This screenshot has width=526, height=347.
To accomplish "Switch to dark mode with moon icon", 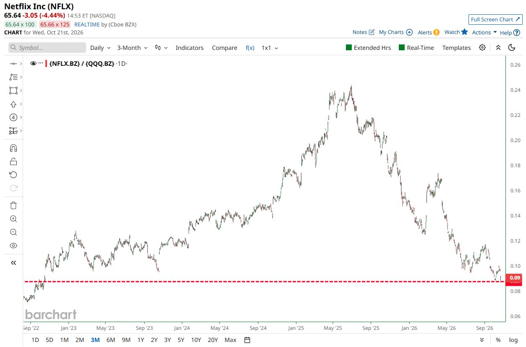I will pyautogui.click(x=512, y=47).
